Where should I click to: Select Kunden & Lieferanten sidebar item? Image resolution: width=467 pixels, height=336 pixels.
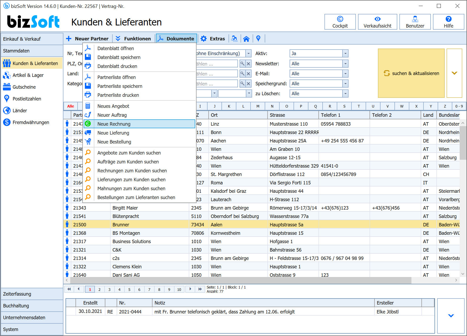(x=32, y=63)
